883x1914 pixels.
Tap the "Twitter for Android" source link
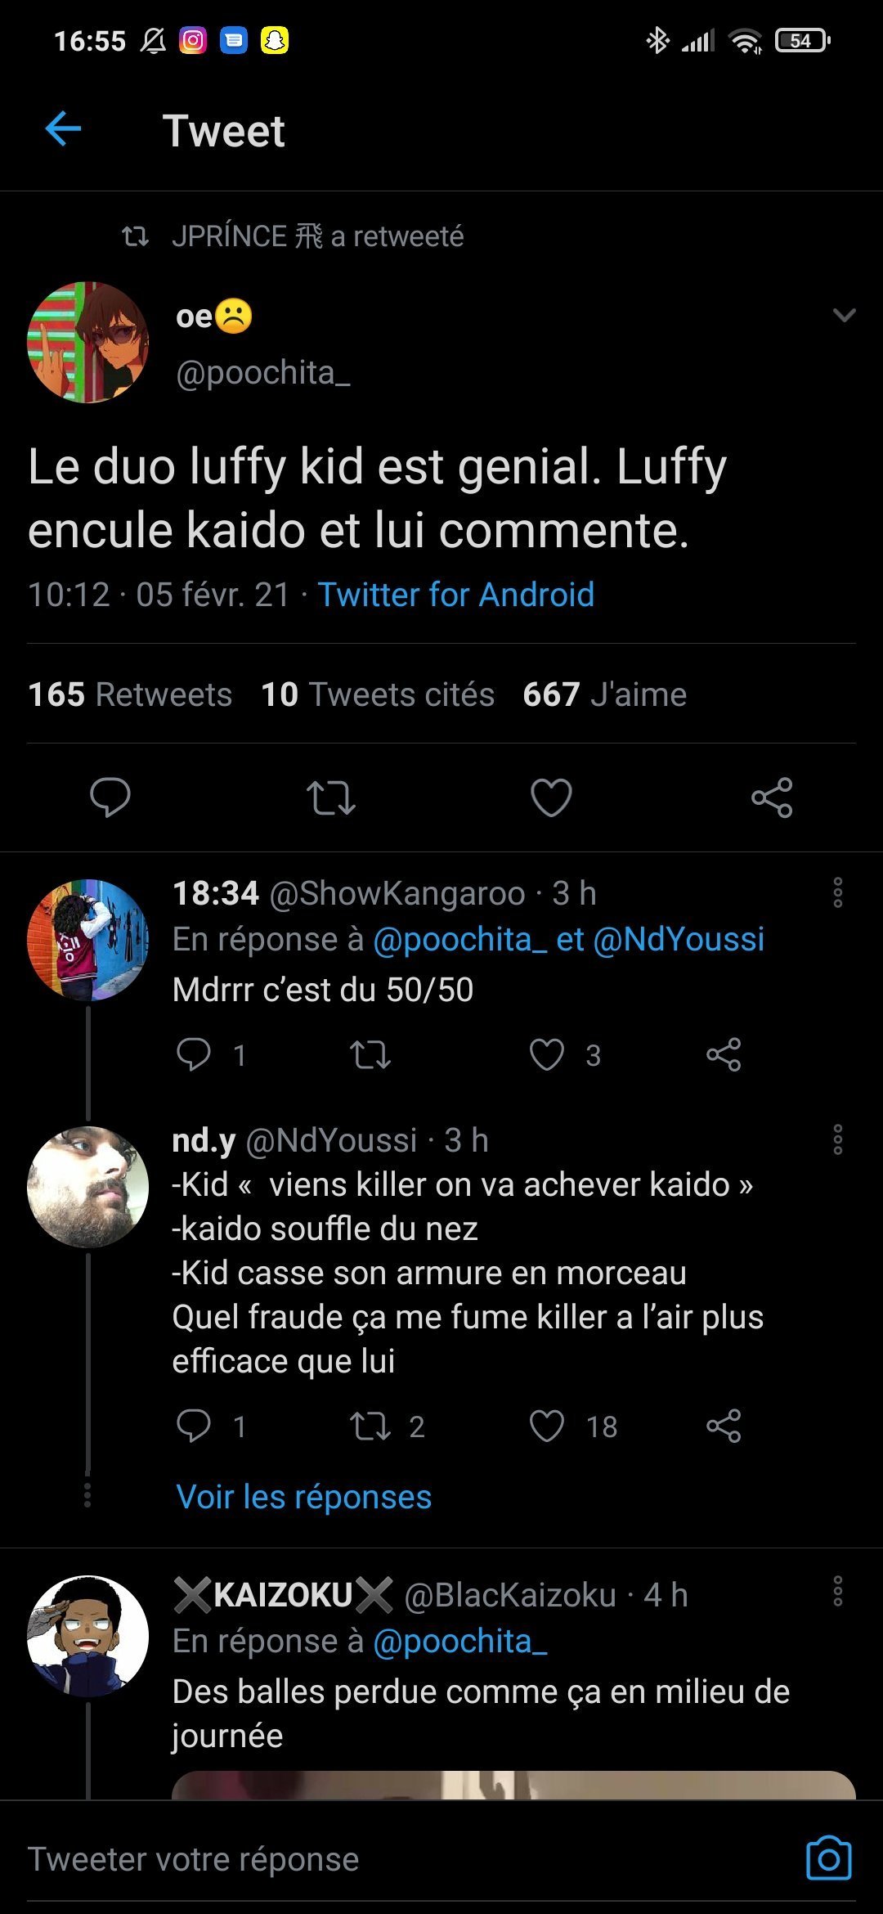(x=455, y=595)
